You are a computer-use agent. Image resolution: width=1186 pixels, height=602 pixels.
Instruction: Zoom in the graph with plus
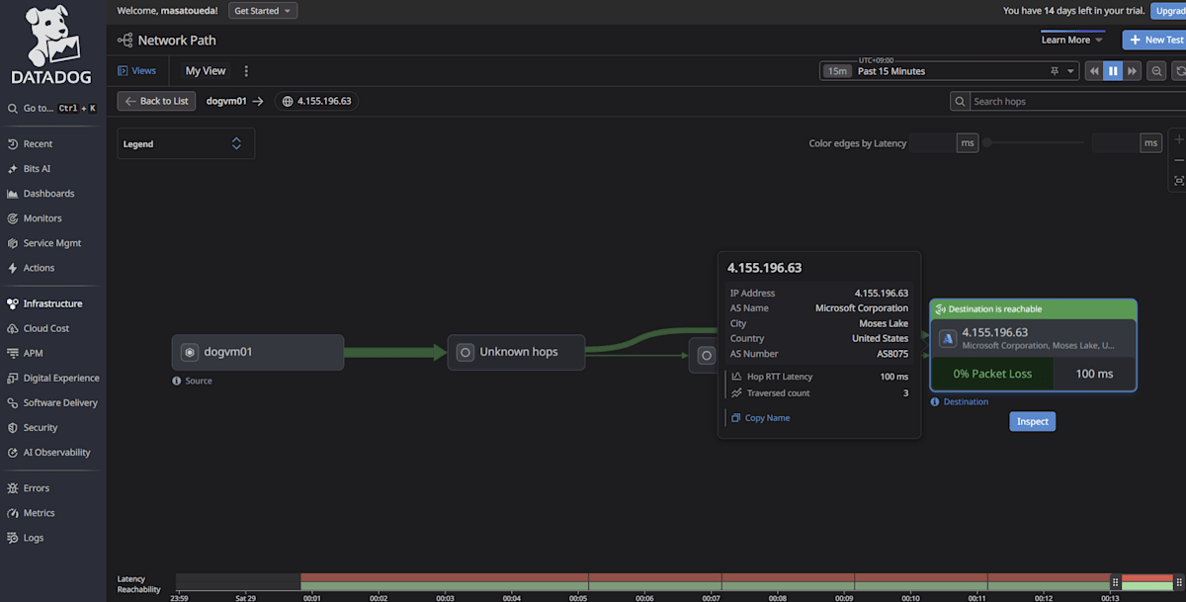(1178, 140)
